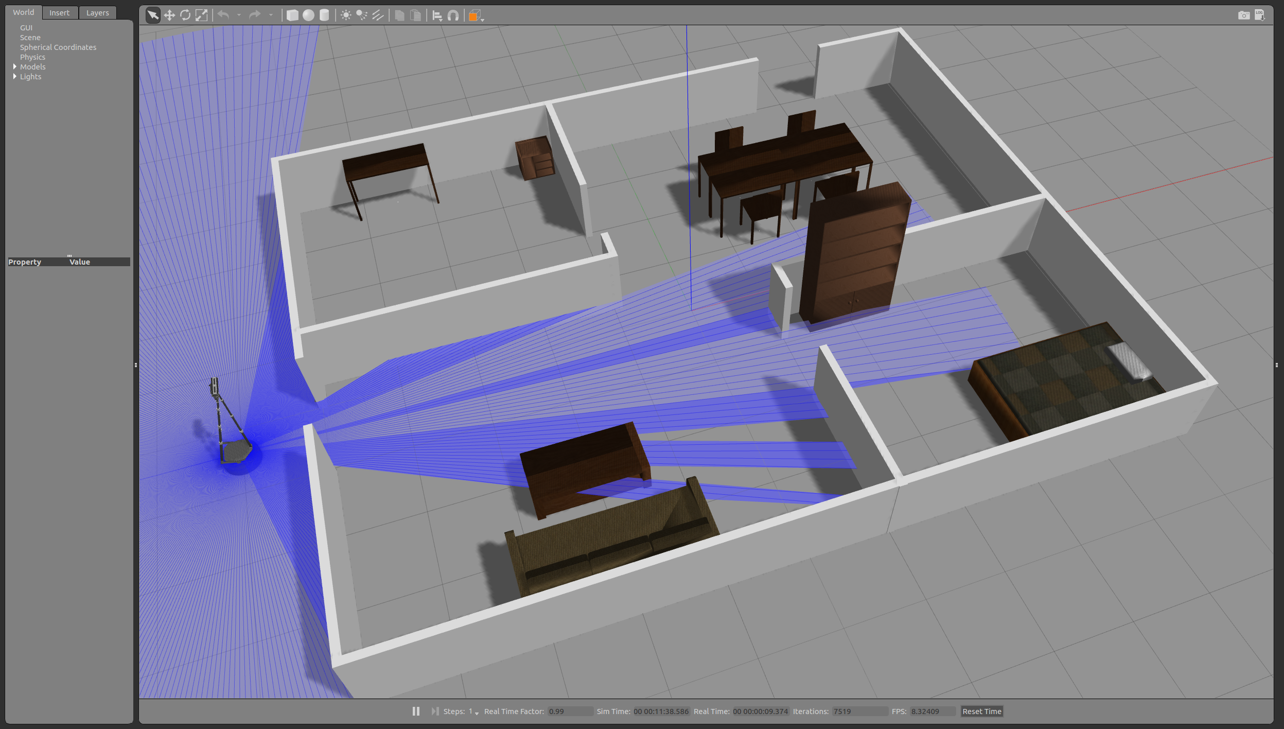Open Spherical Coordinates settings

pyautogui.click(x=58, y=47)
